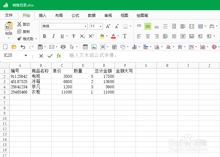
Task: Open the format painter dropdown arrow
Action: coord(36,39)
